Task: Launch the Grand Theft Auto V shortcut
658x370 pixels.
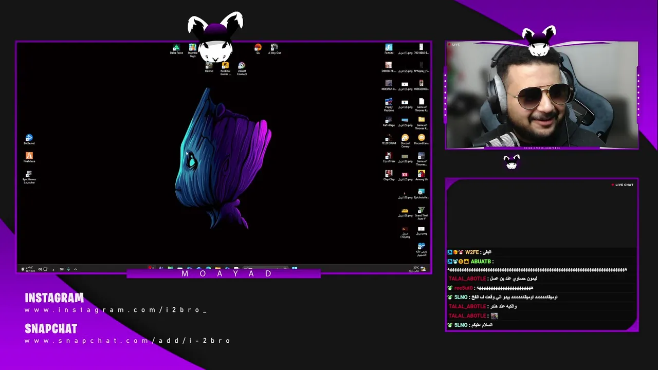Action: pyautogui.click(x=422, y=213)
